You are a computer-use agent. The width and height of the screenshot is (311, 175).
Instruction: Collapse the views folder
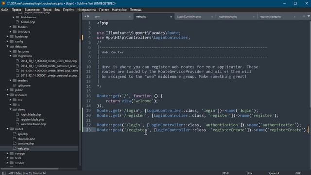click(x=10, y=109)
